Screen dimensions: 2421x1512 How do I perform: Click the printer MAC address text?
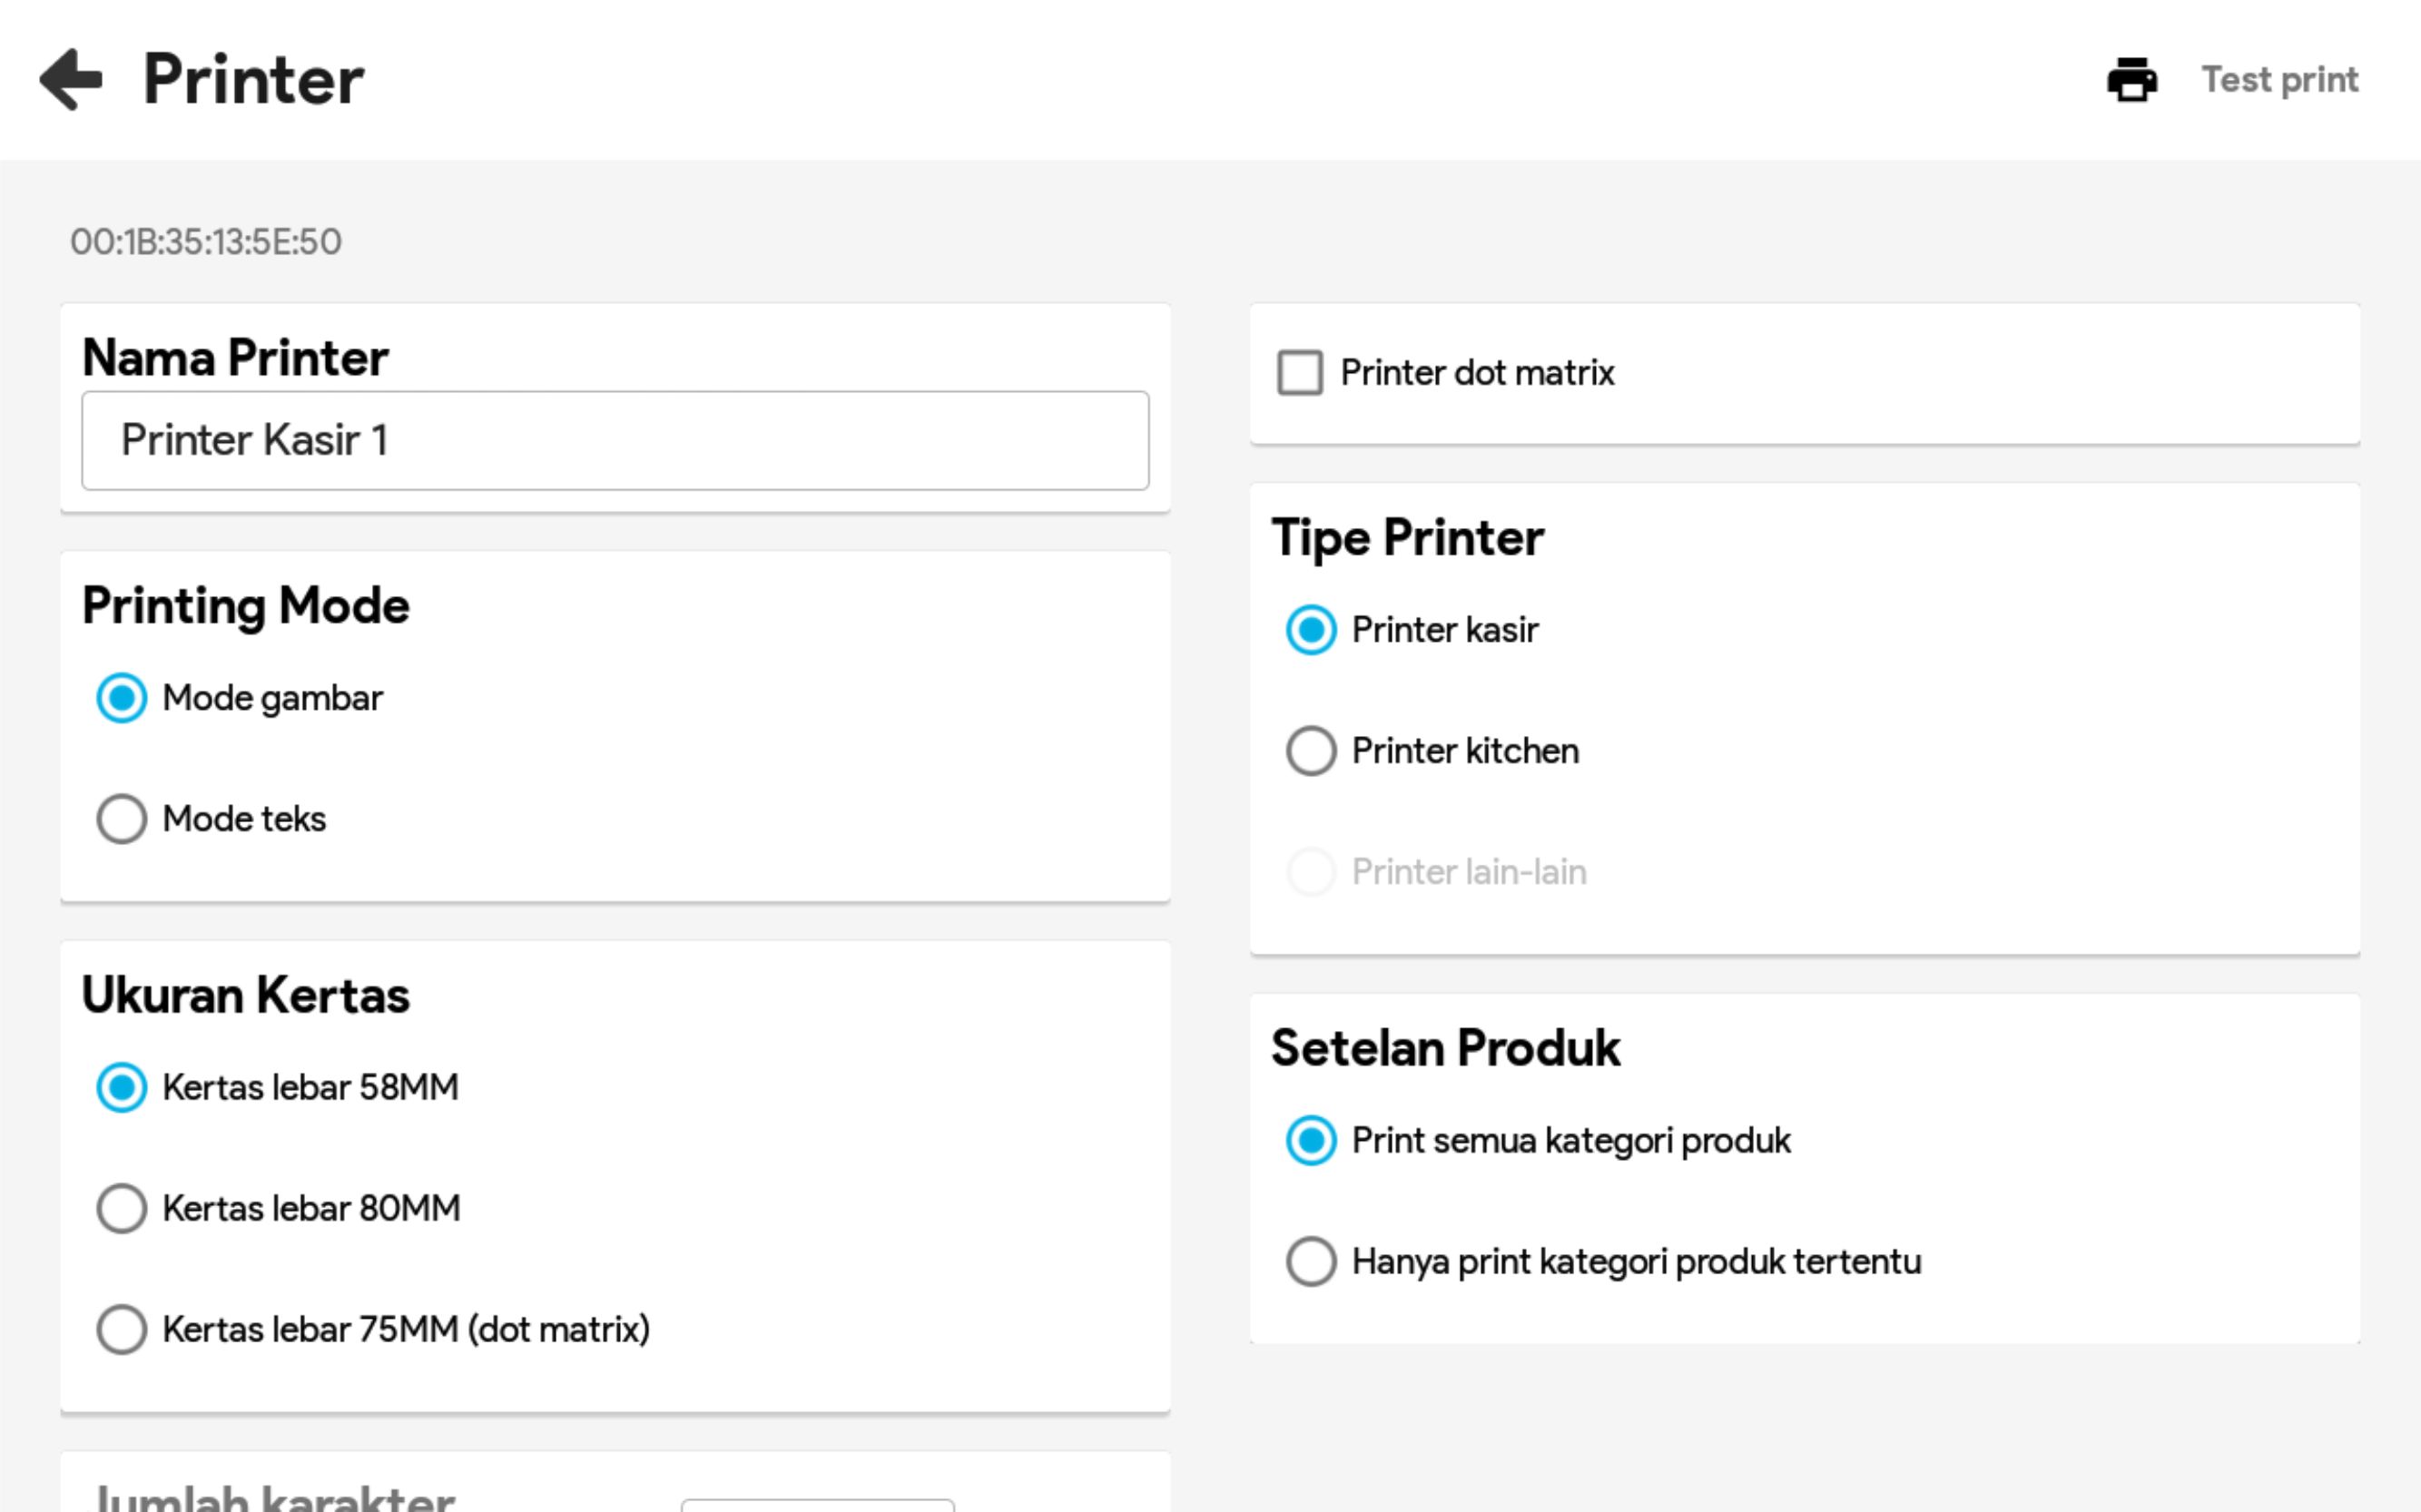tap(206, 242)
